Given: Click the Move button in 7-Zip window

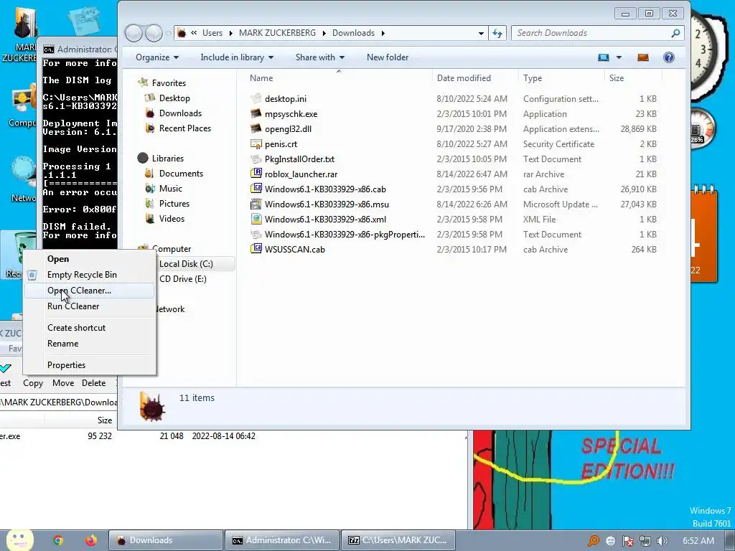Looking at the screenshot, I should point(63,383).
